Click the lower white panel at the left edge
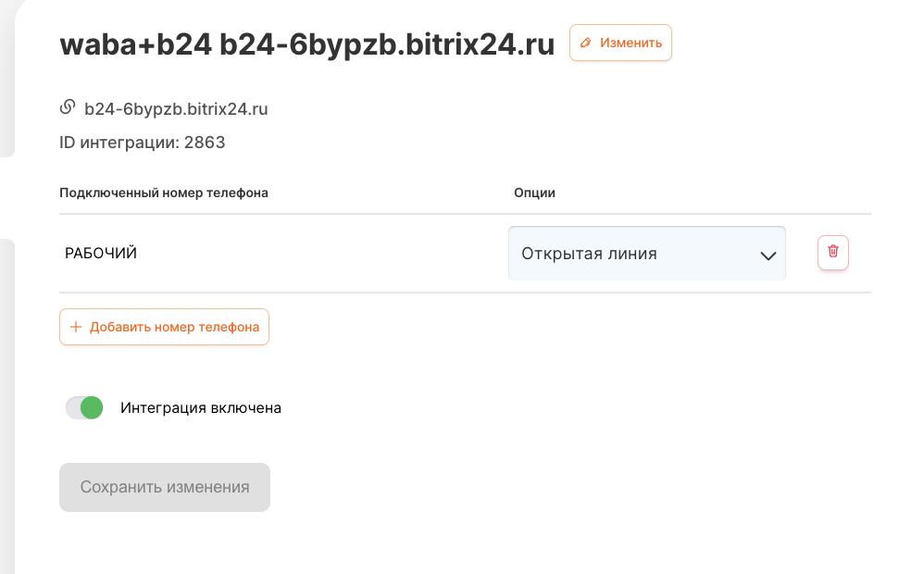The width and height of the screenshot is (899, 574). click(6, 407)
